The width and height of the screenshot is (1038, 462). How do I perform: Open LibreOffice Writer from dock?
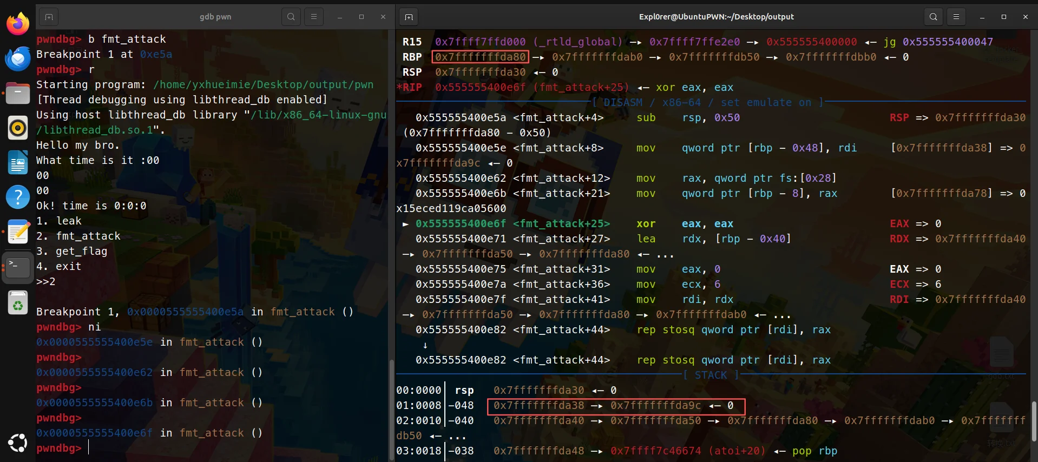[x=18, y=163]
